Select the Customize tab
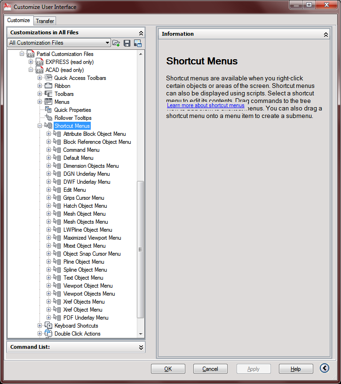Viewport: 341px width, 384px height. pos(18,20)
